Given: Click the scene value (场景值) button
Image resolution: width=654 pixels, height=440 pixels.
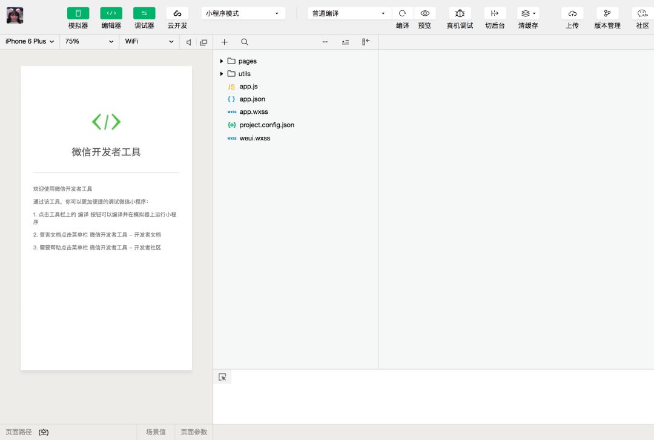Looking at the screenshot, I should [x=156, y=432].
